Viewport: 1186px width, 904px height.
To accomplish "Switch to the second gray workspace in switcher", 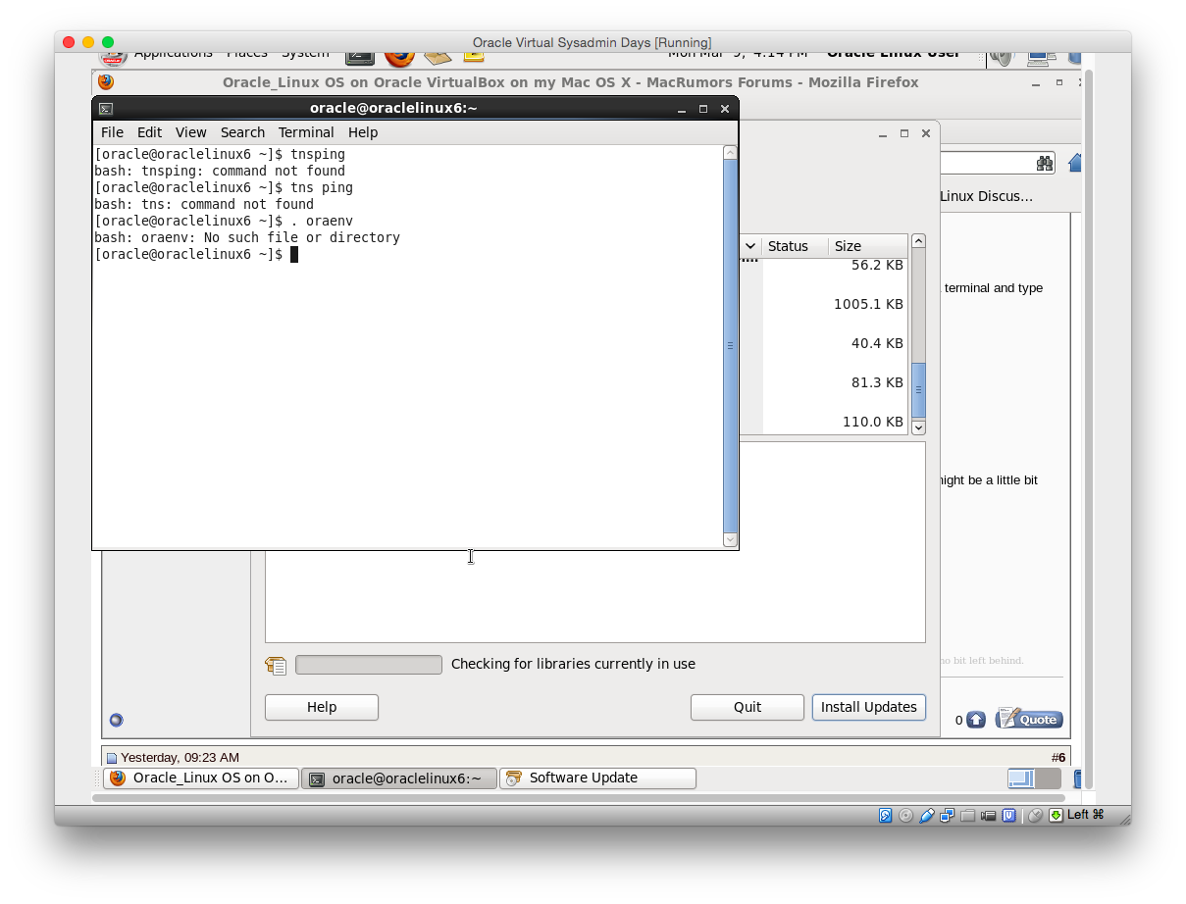I will click(x=1048, y=778).
